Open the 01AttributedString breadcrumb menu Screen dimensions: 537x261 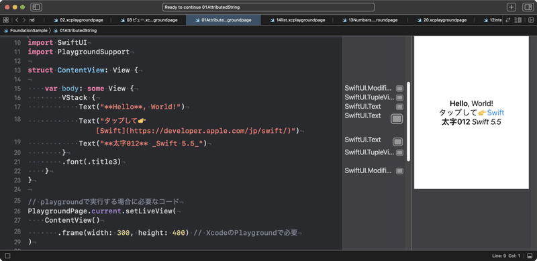point(75,30)
